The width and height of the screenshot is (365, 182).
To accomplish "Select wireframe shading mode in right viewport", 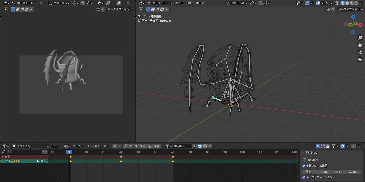I will (x=343, y=3).
